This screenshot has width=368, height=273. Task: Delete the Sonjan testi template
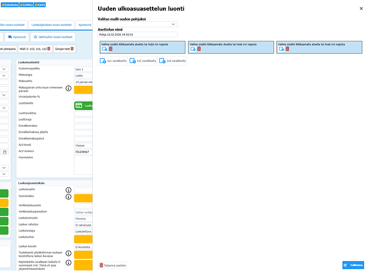[x=72, y=49]
